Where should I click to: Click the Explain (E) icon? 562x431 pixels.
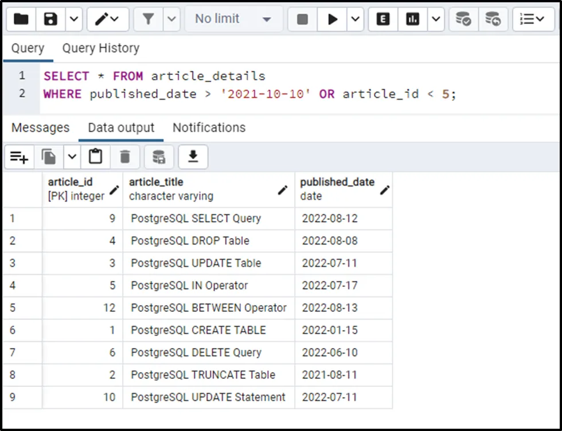[383, 19]
